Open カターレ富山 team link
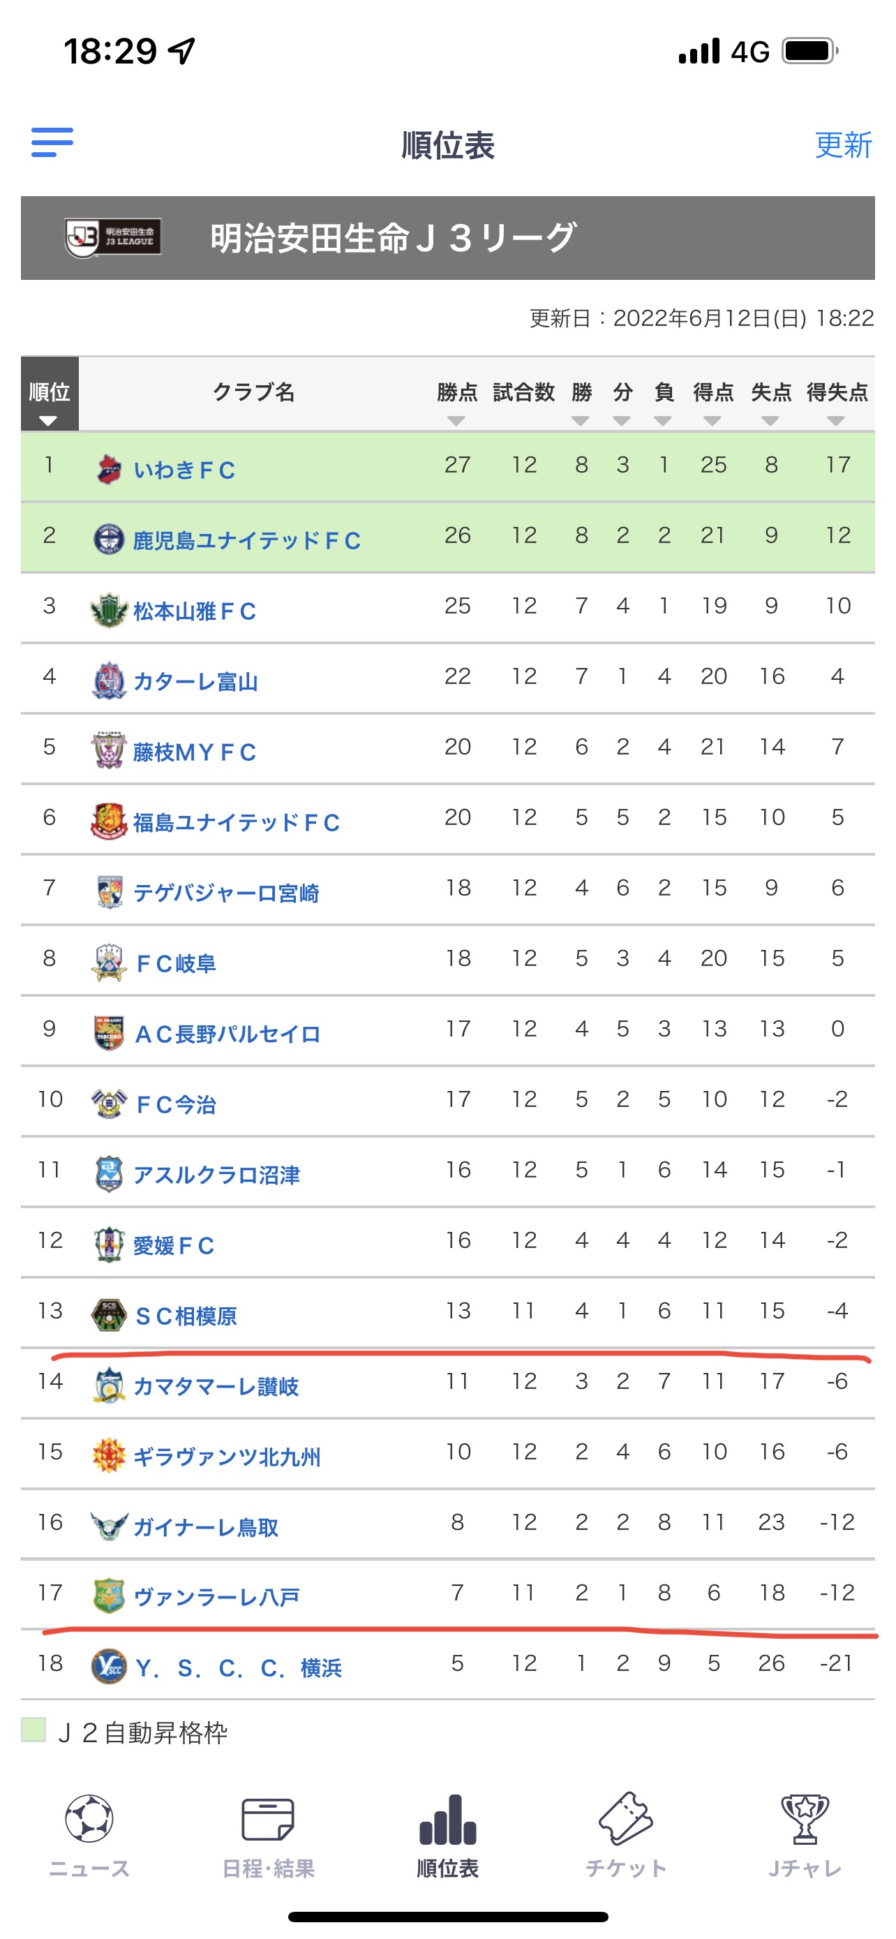Screen dimensions: 896x1939 [195, 681]
